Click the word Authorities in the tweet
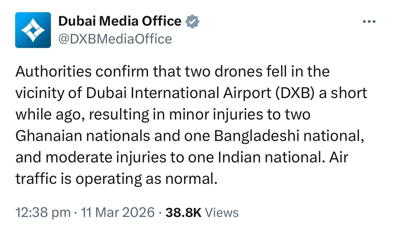Viewport: 393px width, 233px height. 53,72
